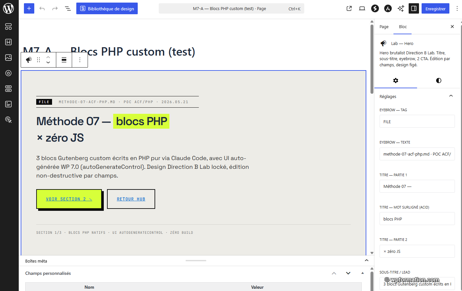Image resolution: width=462 pixels, height=291 pixels.
Task: Move Champs personnalisés panel down
Action: (x=348, y=273)
